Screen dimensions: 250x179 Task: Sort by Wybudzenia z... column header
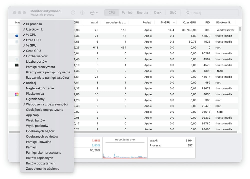pos(115,23)
